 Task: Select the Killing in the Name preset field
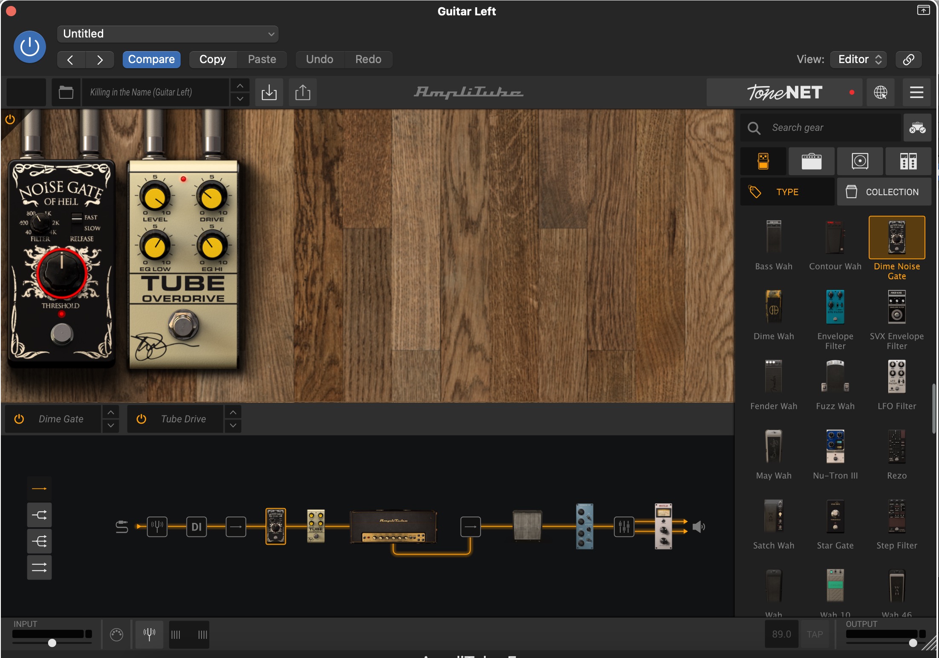156,92
